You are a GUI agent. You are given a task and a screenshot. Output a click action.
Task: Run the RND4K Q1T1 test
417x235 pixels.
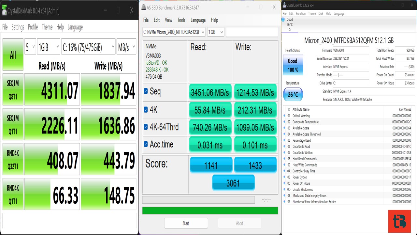13,194
